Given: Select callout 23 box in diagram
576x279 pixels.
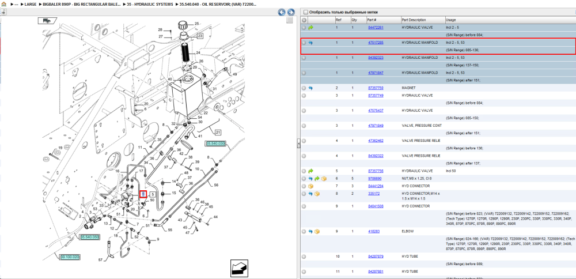Looking at the screenshot, I should [200, 36].
